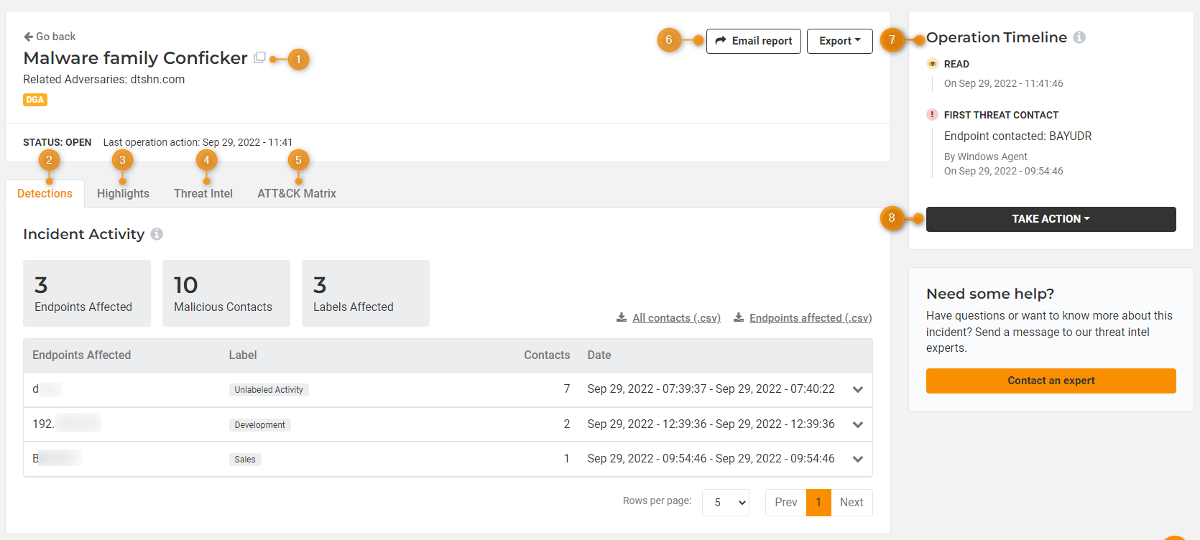Click the Email report button
1200x540 pixels.
pos(753,41)
